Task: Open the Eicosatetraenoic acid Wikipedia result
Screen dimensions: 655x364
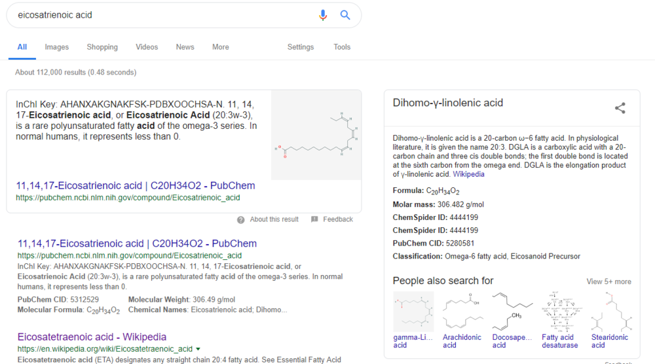Action: (x=92, y=337)
